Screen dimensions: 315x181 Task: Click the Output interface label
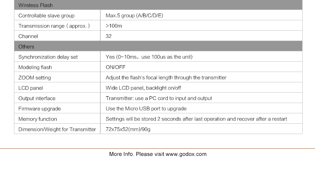point(37,98)
